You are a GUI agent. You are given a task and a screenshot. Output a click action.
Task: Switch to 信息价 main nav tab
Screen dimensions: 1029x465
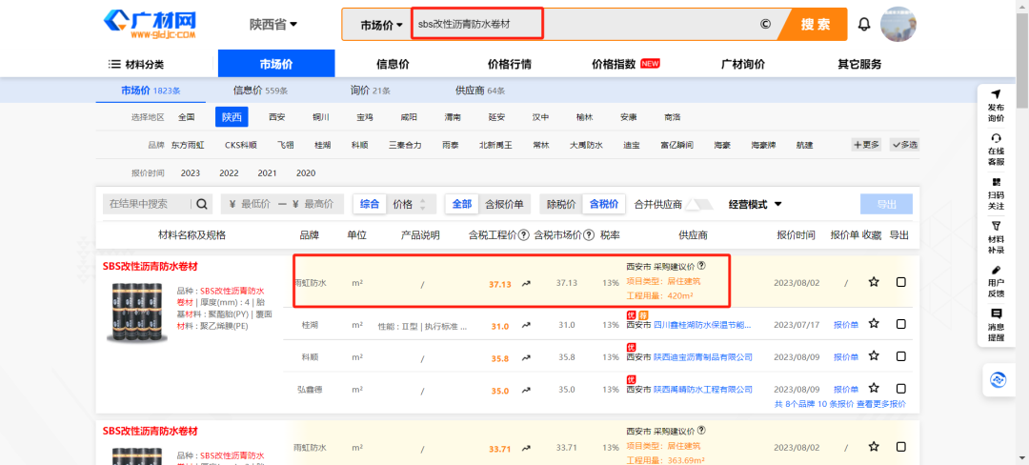click(393, 64)
